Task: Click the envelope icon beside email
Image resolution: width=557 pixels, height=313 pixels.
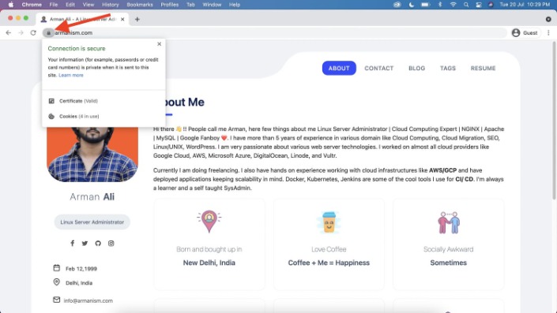Action: coord(56,300)
